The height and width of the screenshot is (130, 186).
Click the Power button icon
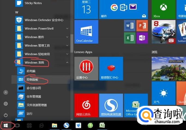[6, 115]
